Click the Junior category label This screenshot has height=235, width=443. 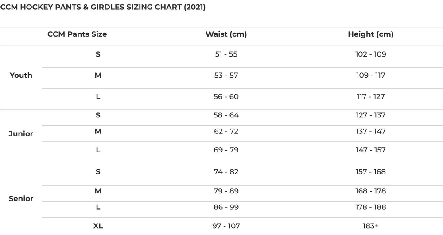click(21, 133)
